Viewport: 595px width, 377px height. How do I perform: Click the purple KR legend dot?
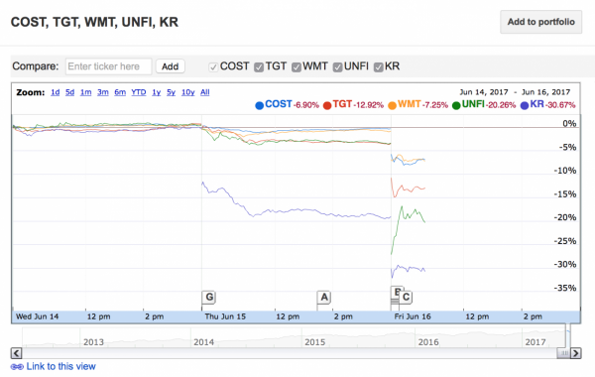(x=525, y=105)
